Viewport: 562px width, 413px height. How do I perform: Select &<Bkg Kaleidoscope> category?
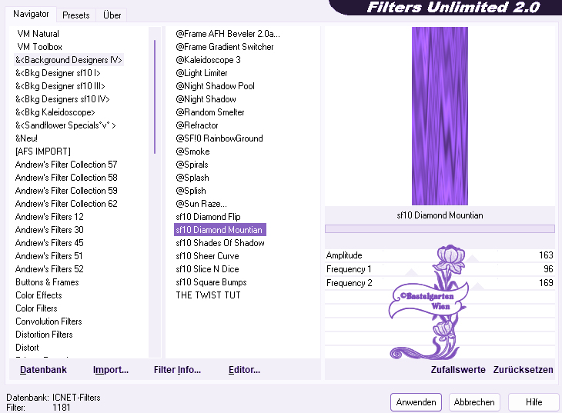55,112
